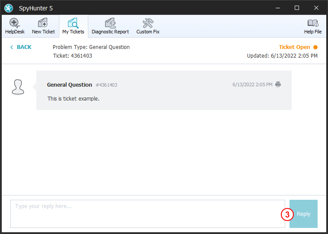Focus the 'Type your reply here...' field
328x234 pixels.
coord(148,214)
